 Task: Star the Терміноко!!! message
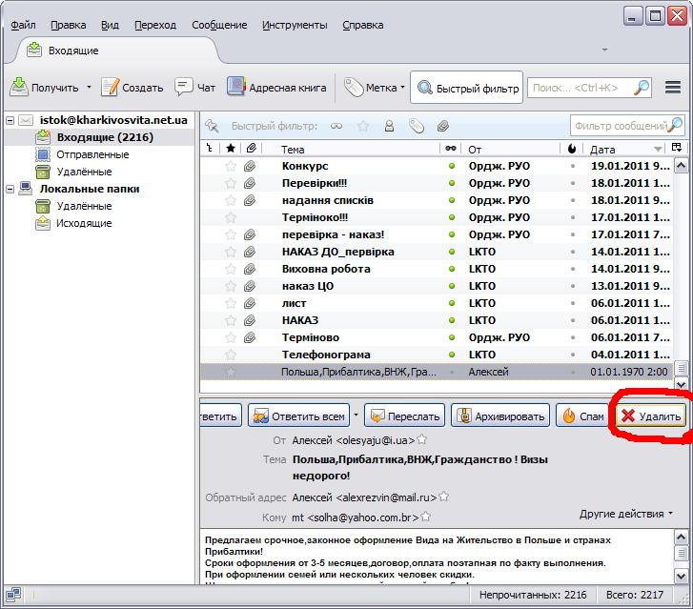pyautogui.click(x=231, y=218)
